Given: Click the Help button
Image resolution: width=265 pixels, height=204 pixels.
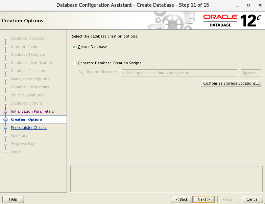Looking at the screenshot, I should click(13, 200).
